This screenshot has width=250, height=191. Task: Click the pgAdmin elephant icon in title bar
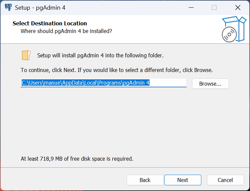point(8,7)
